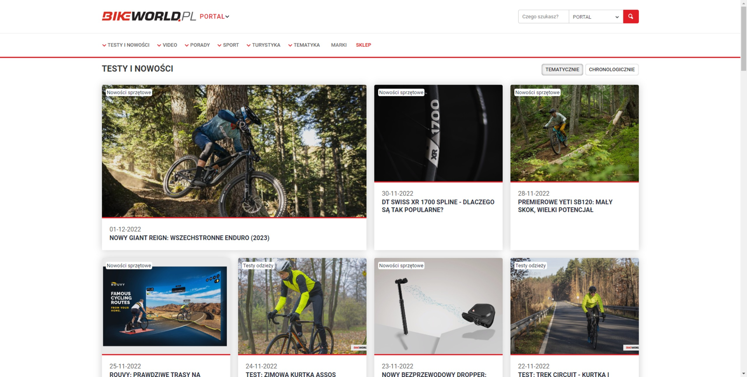
Task: Open the Trek Circuit road cyclist thumbnail
Action: (574, 306)
